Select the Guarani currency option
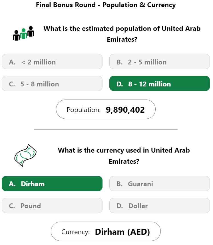Screen dimensions: 213x245 coord(160,184)
